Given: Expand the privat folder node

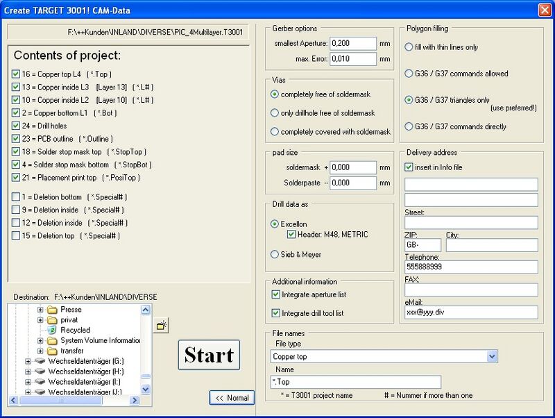Looking at the screenshot, I should tap(40, 320).
